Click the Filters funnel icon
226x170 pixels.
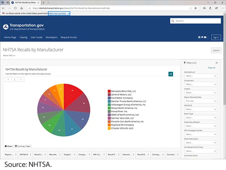(x=185, y=63)
